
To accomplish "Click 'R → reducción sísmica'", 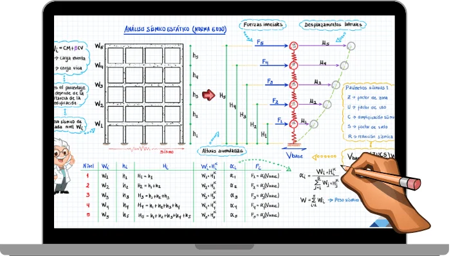I will pyautogui.click(x=371, y=137).
